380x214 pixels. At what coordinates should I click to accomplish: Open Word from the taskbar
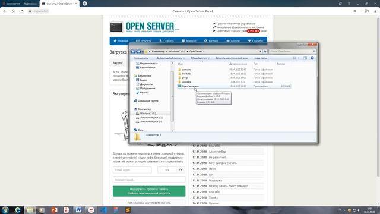(78, 210)
